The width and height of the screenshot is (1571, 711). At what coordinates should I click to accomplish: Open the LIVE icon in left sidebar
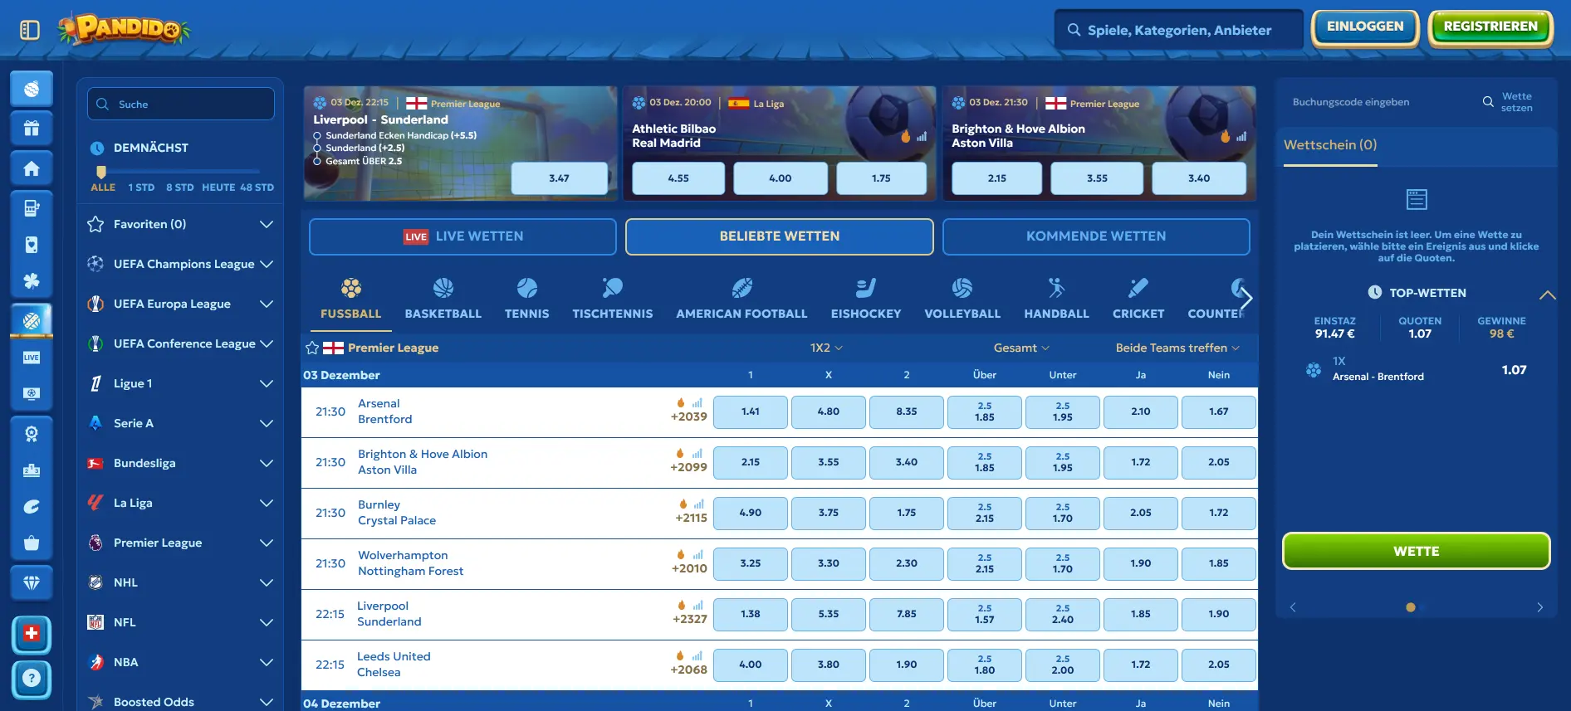(x=32, y=358)
